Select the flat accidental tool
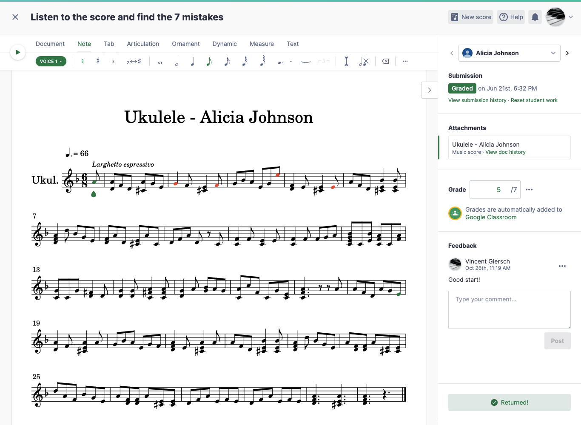 [113, 61]
